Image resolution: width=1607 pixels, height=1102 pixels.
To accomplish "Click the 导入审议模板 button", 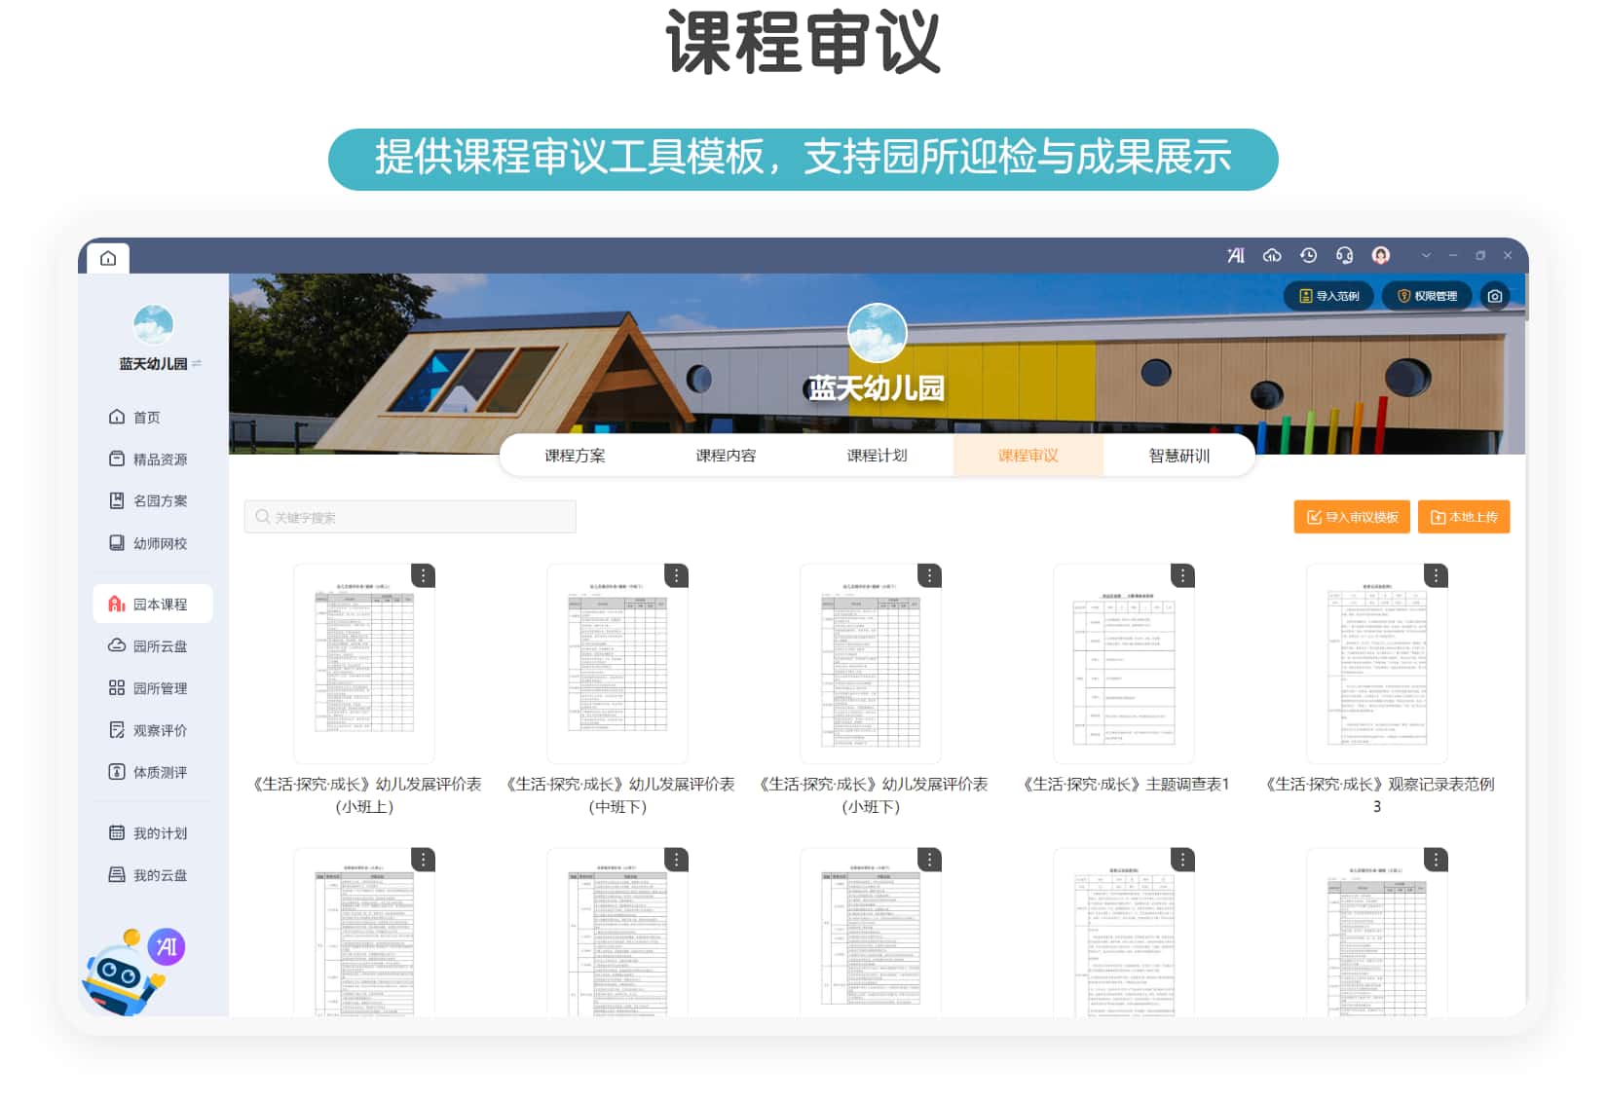I will click(1351, 517).
